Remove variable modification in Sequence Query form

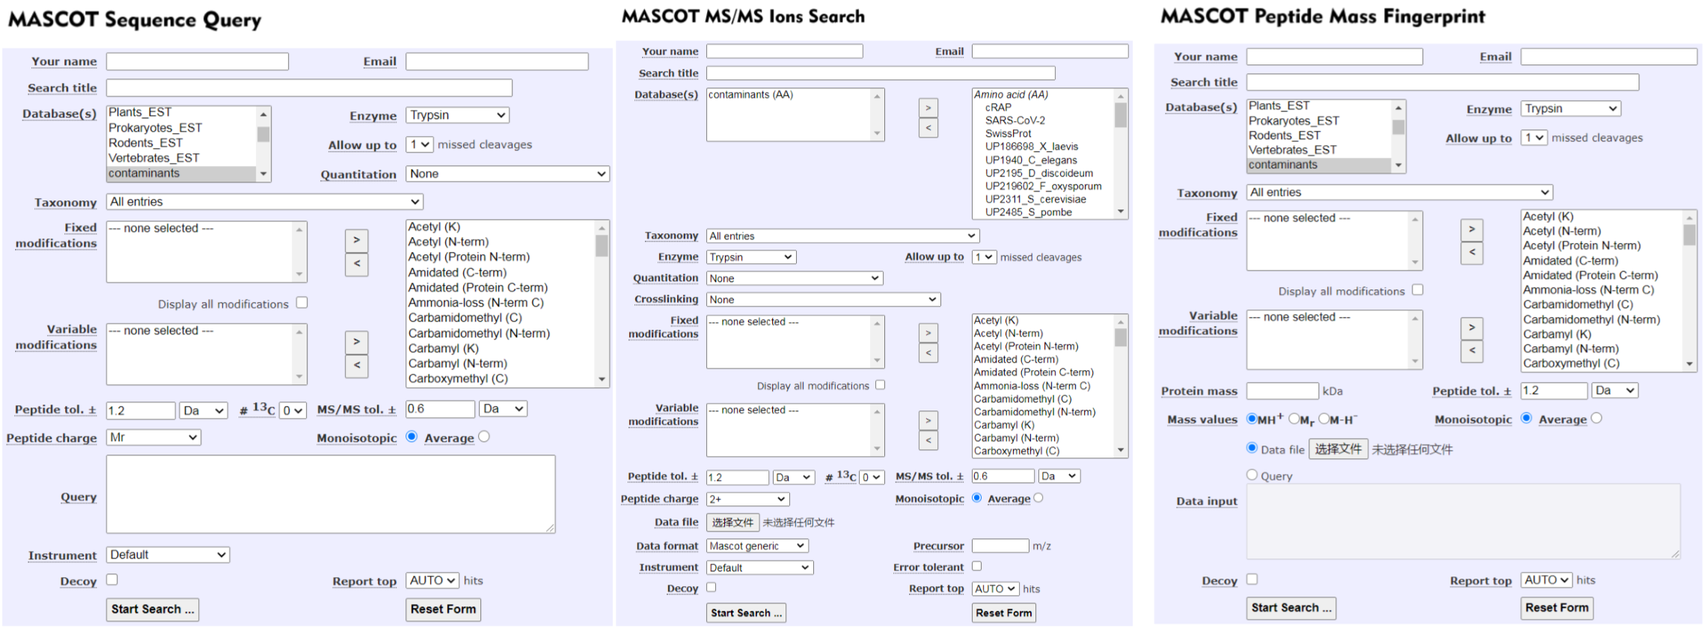click(x=357, y=366)
